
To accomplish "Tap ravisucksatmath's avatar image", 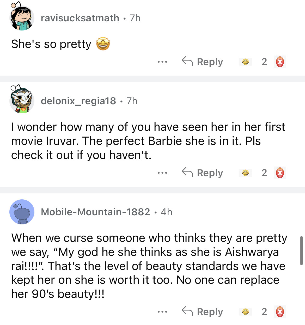I will point(22,18).
